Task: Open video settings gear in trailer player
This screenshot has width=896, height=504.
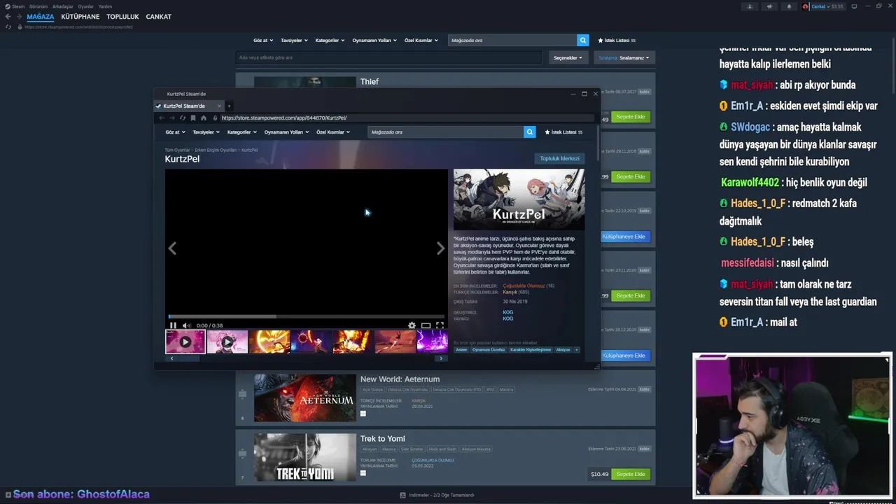Action: pos(412,325)
